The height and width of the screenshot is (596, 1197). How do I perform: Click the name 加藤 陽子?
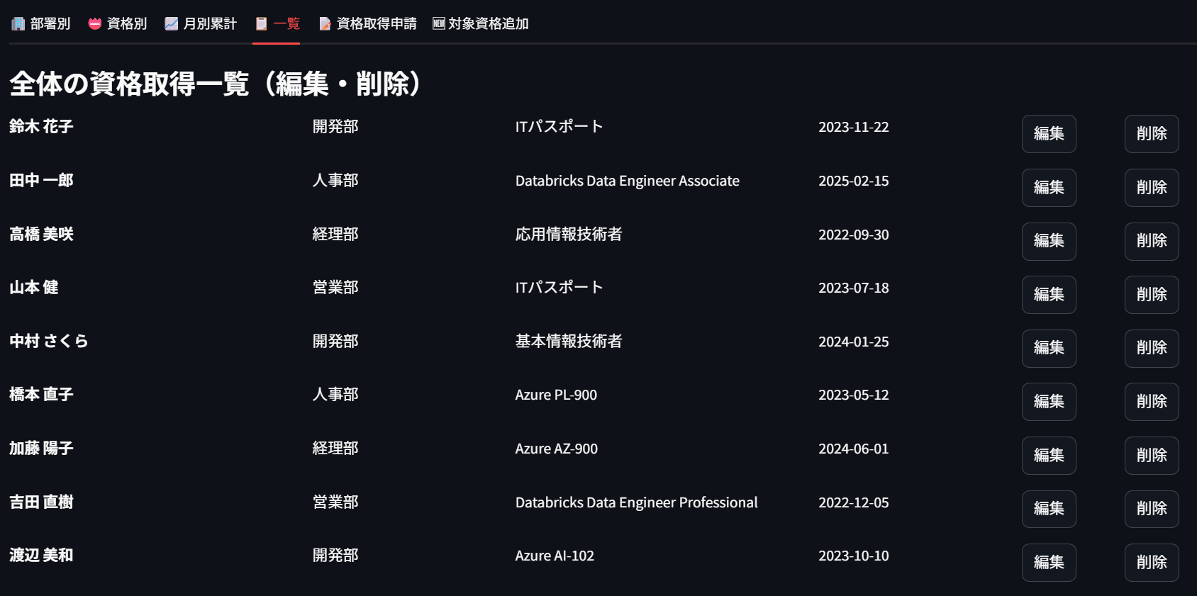(41, 449)
